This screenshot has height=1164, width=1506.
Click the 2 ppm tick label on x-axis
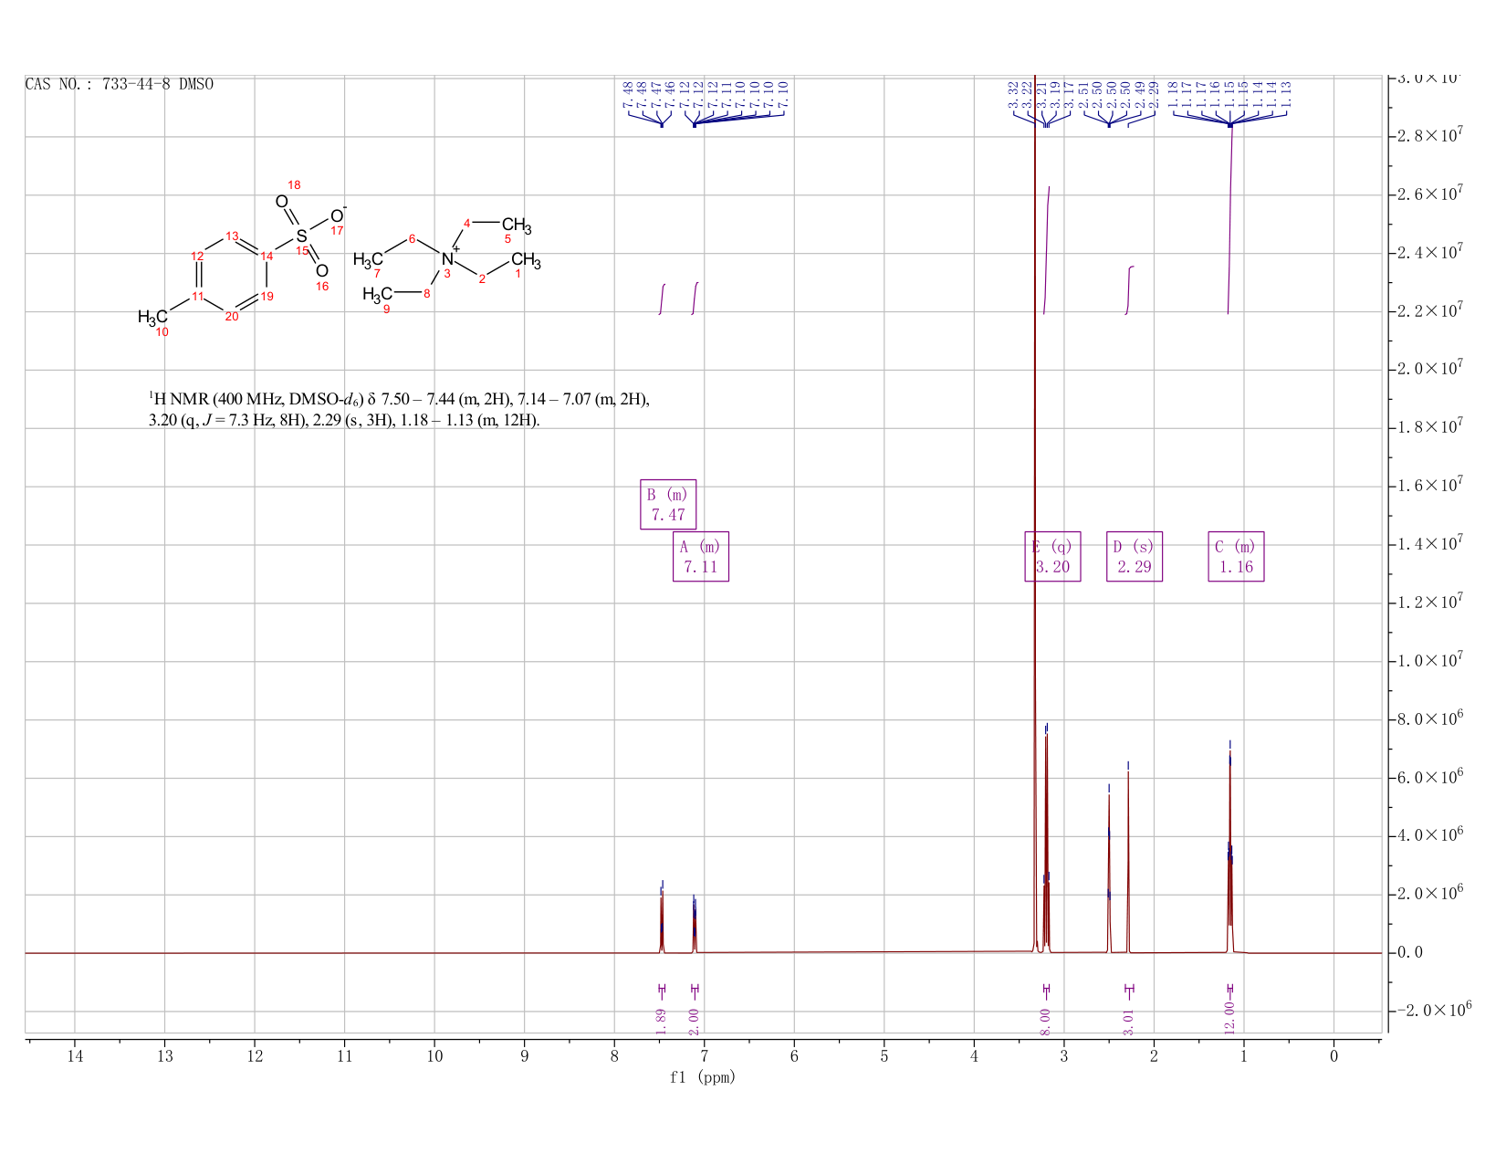click(x=1155, y=1056)
